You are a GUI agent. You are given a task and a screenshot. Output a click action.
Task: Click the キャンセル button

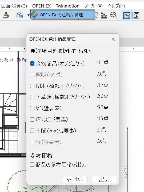click(x=75, y=179)
